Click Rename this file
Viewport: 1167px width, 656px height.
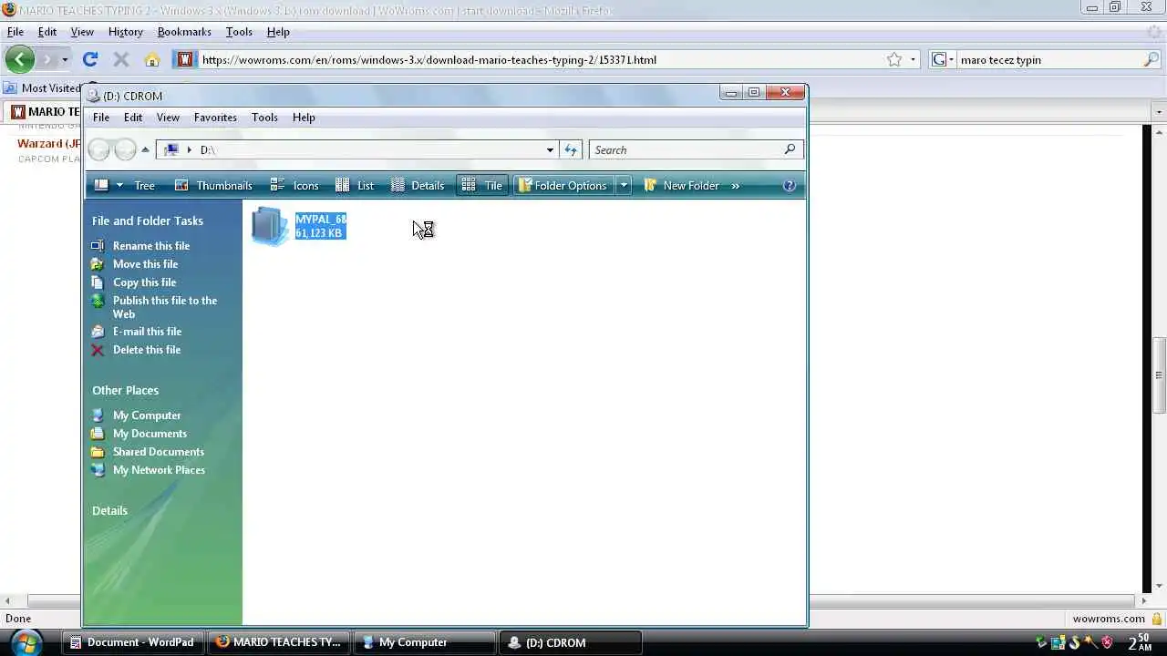click(151, 246)
